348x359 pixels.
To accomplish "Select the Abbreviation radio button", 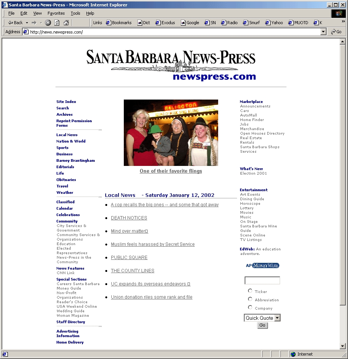I will (x=250, y=299).
